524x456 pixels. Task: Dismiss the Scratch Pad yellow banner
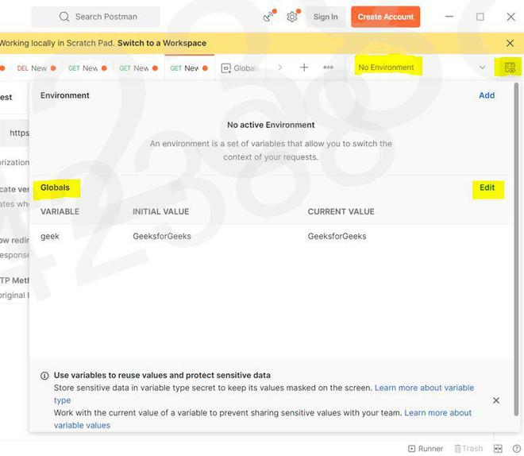point(510,43)
